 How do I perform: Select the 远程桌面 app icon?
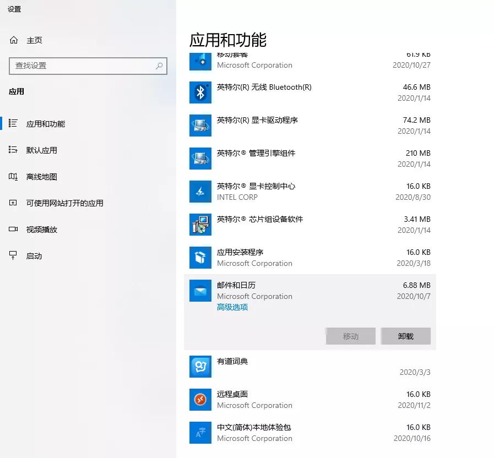click(x=200, y=399)
